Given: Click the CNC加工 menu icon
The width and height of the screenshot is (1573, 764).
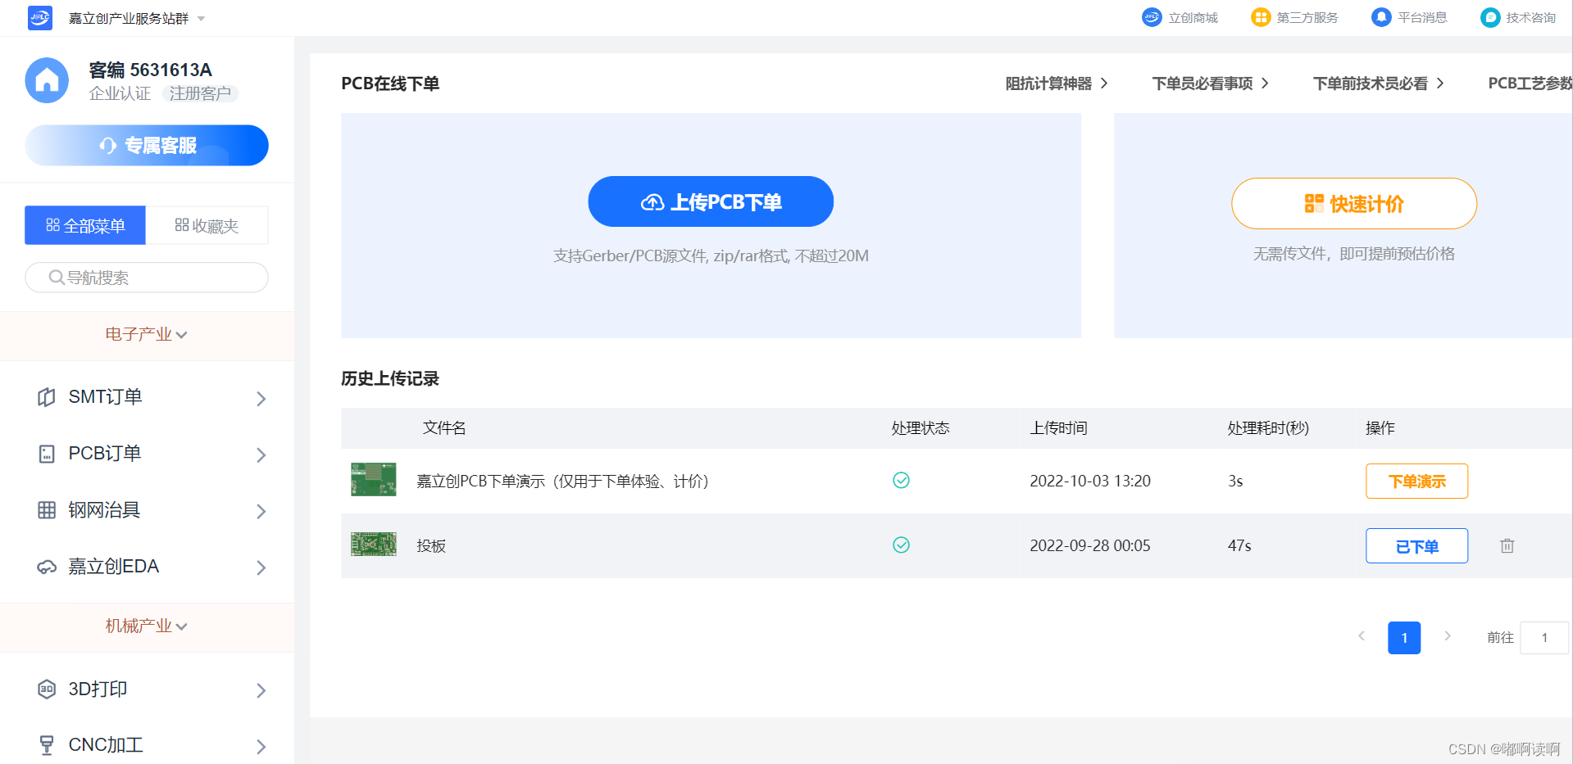Looking at the screenshot, I should tap(47, 744).
